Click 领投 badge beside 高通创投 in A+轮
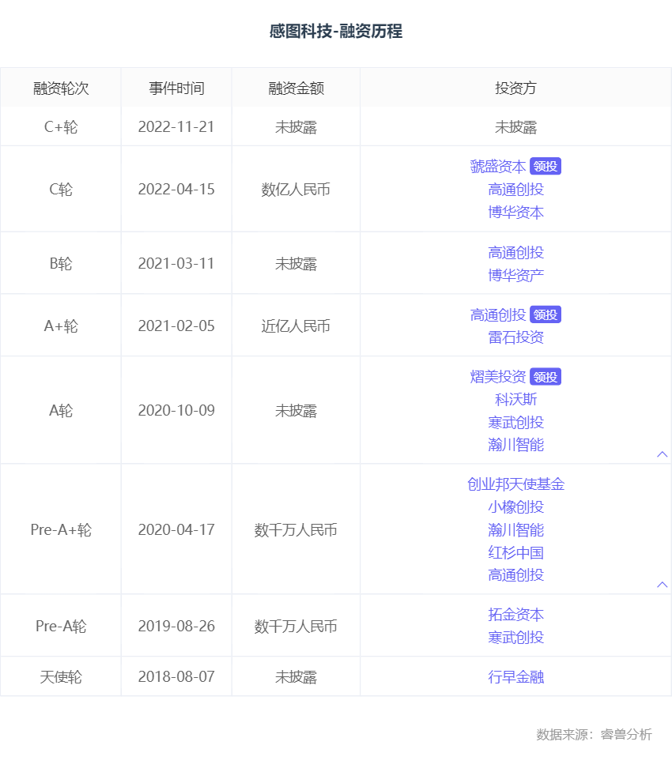The image size is (672, 768). tap(545, 314)
